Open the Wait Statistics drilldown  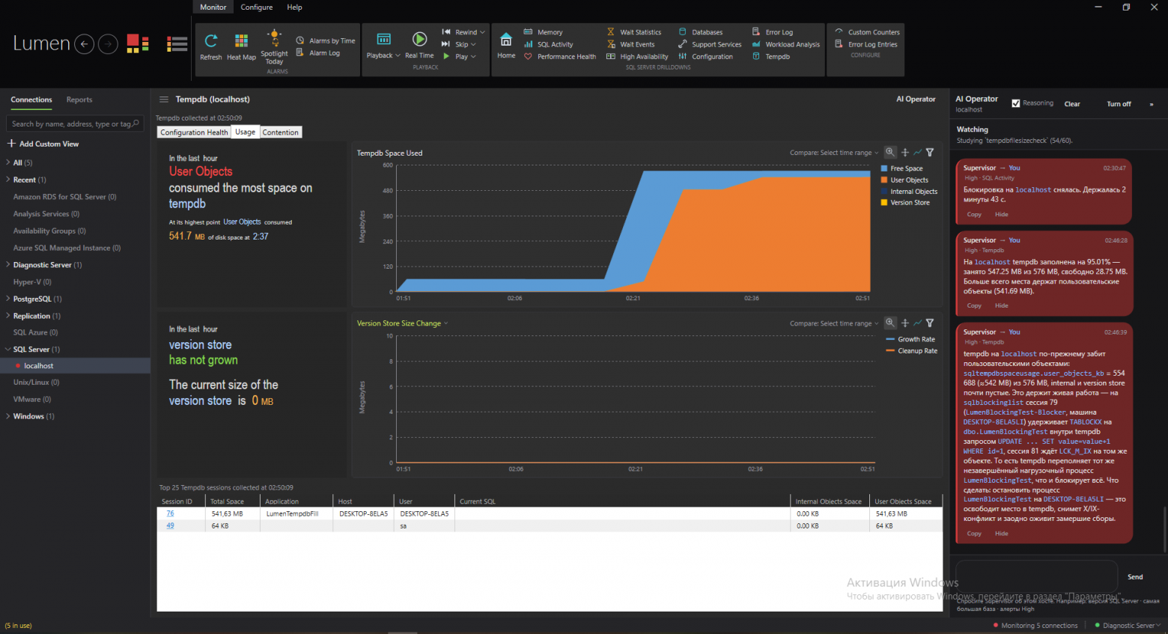coord(634,32)
